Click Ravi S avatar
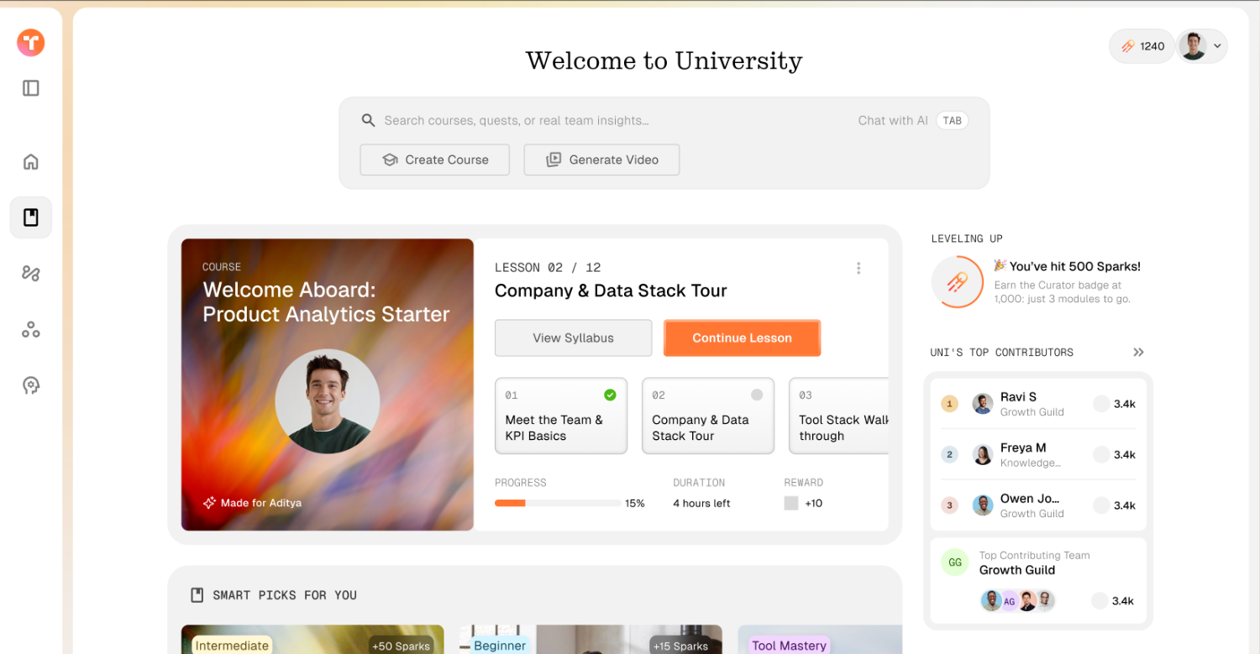1260x654 pixels. [982, 404]
